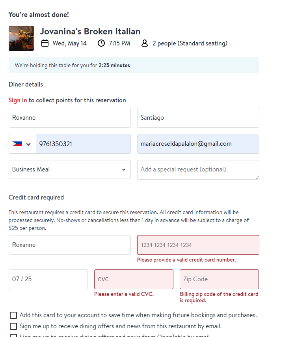Click the cardholder name field
Viewport: 281px width, 337px height.
tap(69, 245)
